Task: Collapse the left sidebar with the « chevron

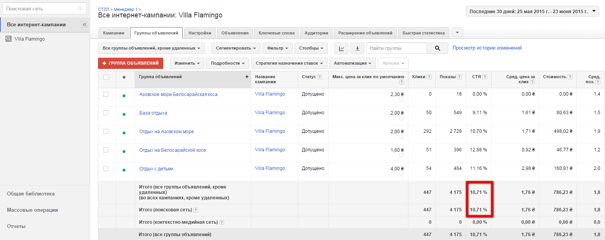Action: [84, 24]
